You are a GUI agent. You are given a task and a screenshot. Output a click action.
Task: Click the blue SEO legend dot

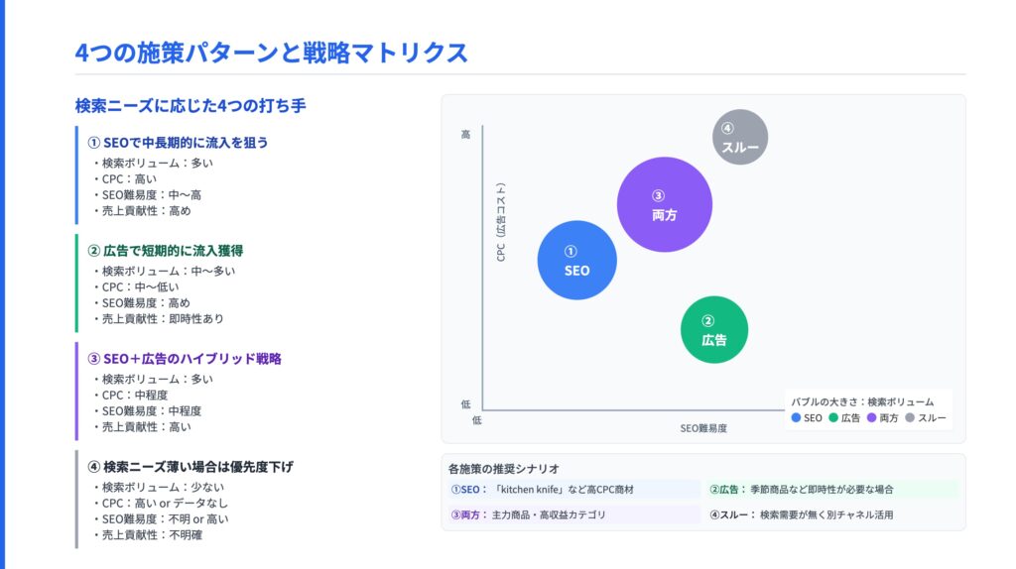[x=796, y=418]
